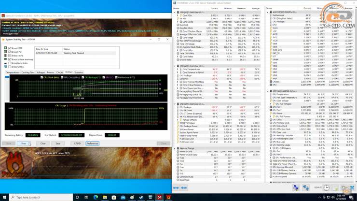Open the Preferences dialog
The height and width of the screenshot is (201, 357).
[x=93, y=144]
